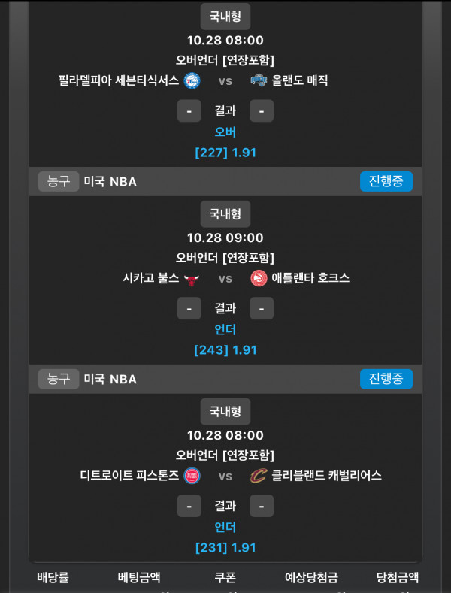Click the Atlanta Hawks team logo
Viewport: 451px width, 593px height.
pyautogui.click(x=259, y=278)
